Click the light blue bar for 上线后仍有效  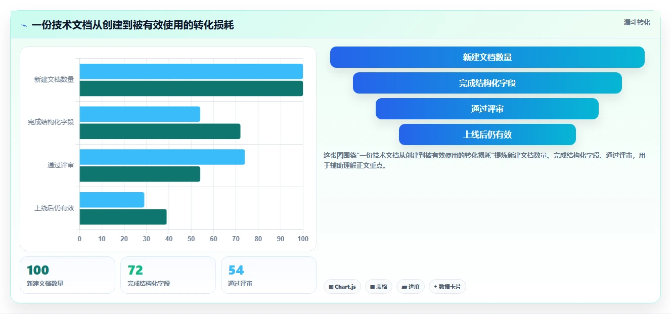point(112,200)
